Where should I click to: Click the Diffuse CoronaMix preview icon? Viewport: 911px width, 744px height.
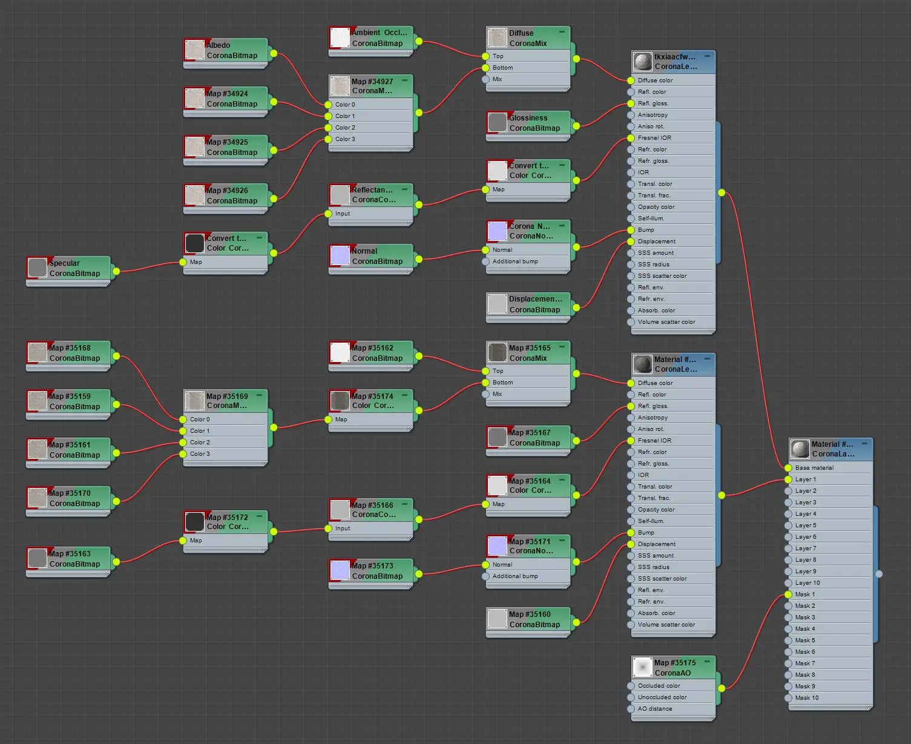(497, 38)
